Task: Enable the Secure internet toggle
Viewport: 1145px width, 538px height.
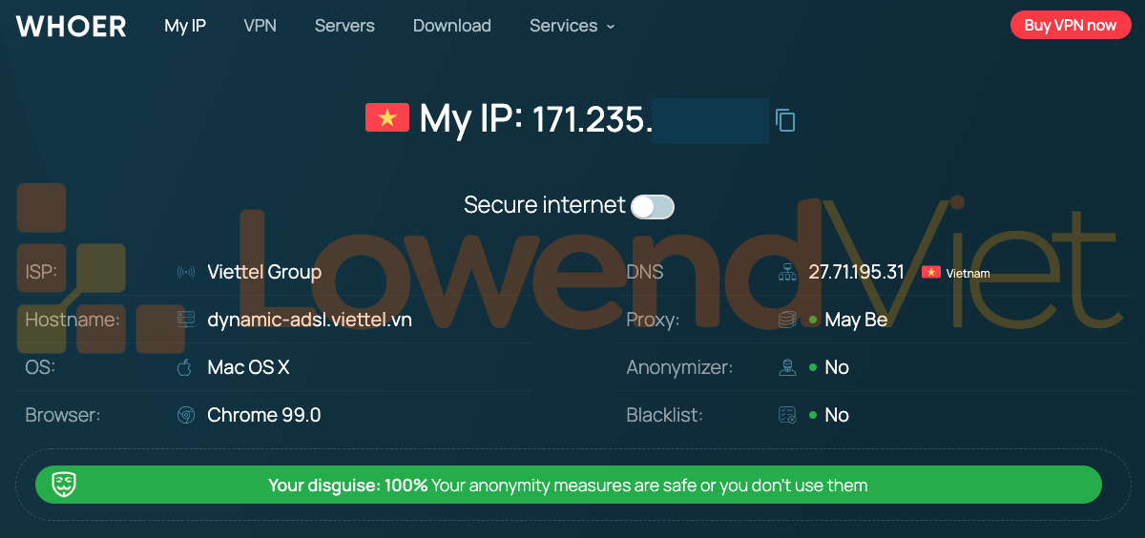Action: click(653, 206)
